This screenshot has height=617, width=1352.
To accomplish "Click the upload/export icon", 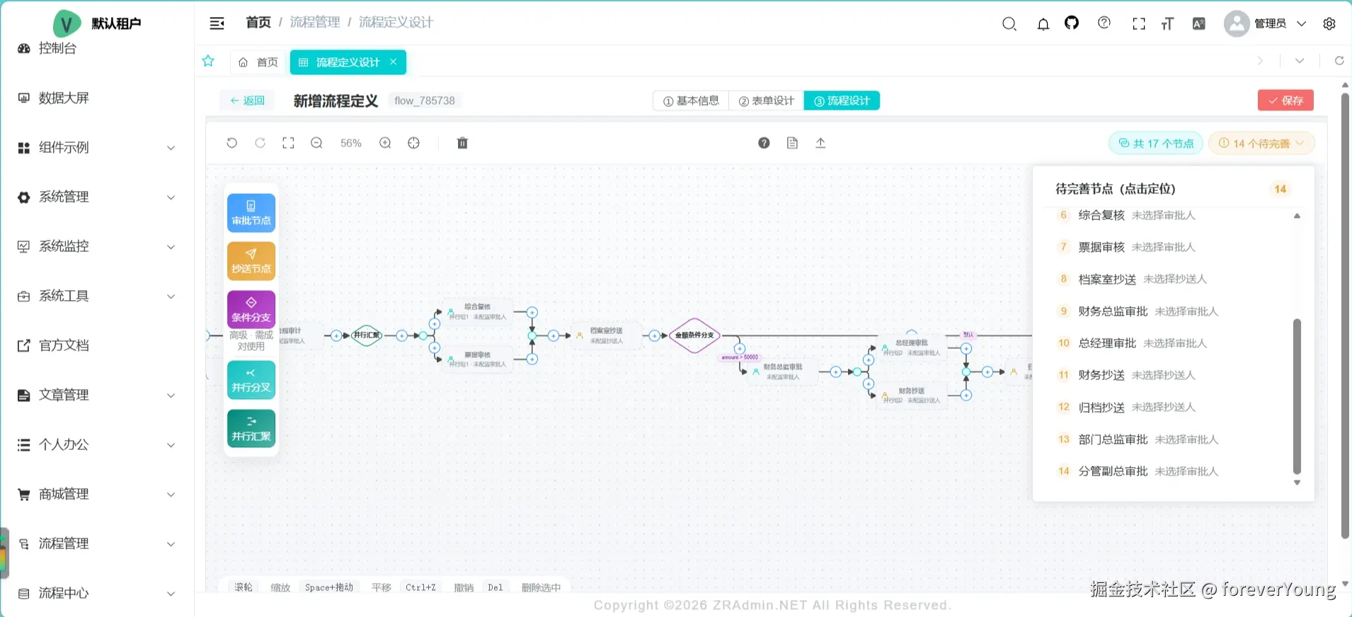I will point(820,143).
